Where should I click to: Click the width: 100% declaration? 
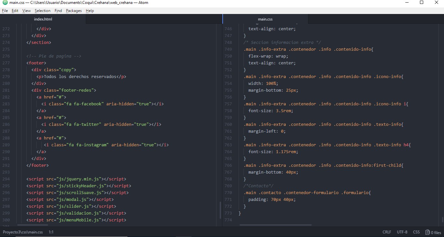pos(263,83)
